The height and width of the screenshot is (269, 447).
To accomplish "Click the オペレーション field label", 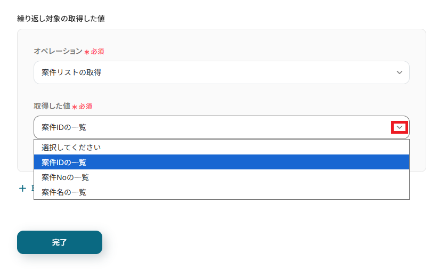I will (x=58, y=52).
